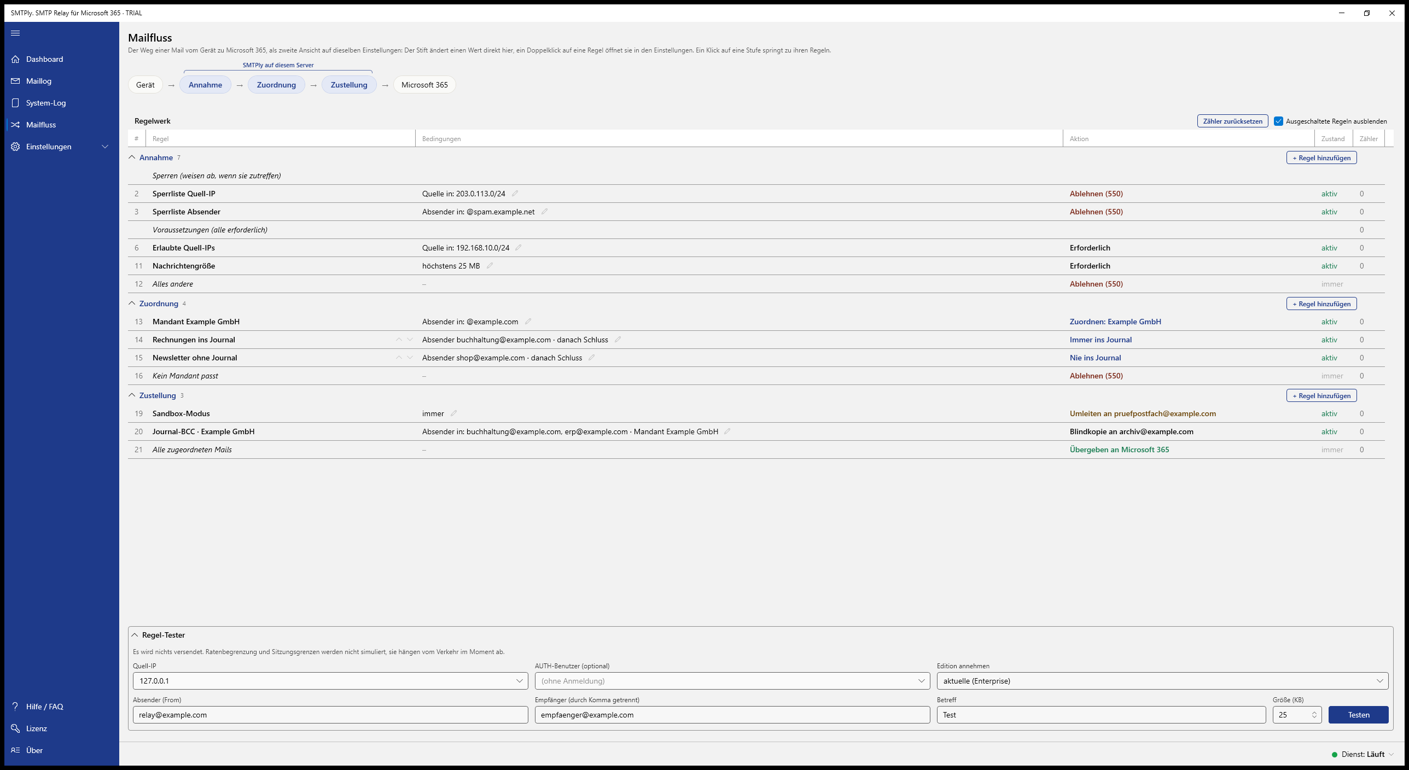The image size is (1409, 770).
Task: Edit Erlaubte Quell-IPs condition pencil
Action: (x=519, y=247)
